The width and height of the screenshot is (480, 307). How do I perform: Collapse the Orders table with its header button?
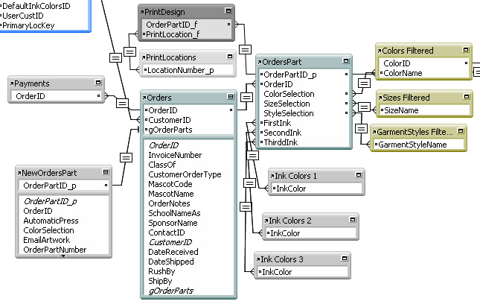229,98
